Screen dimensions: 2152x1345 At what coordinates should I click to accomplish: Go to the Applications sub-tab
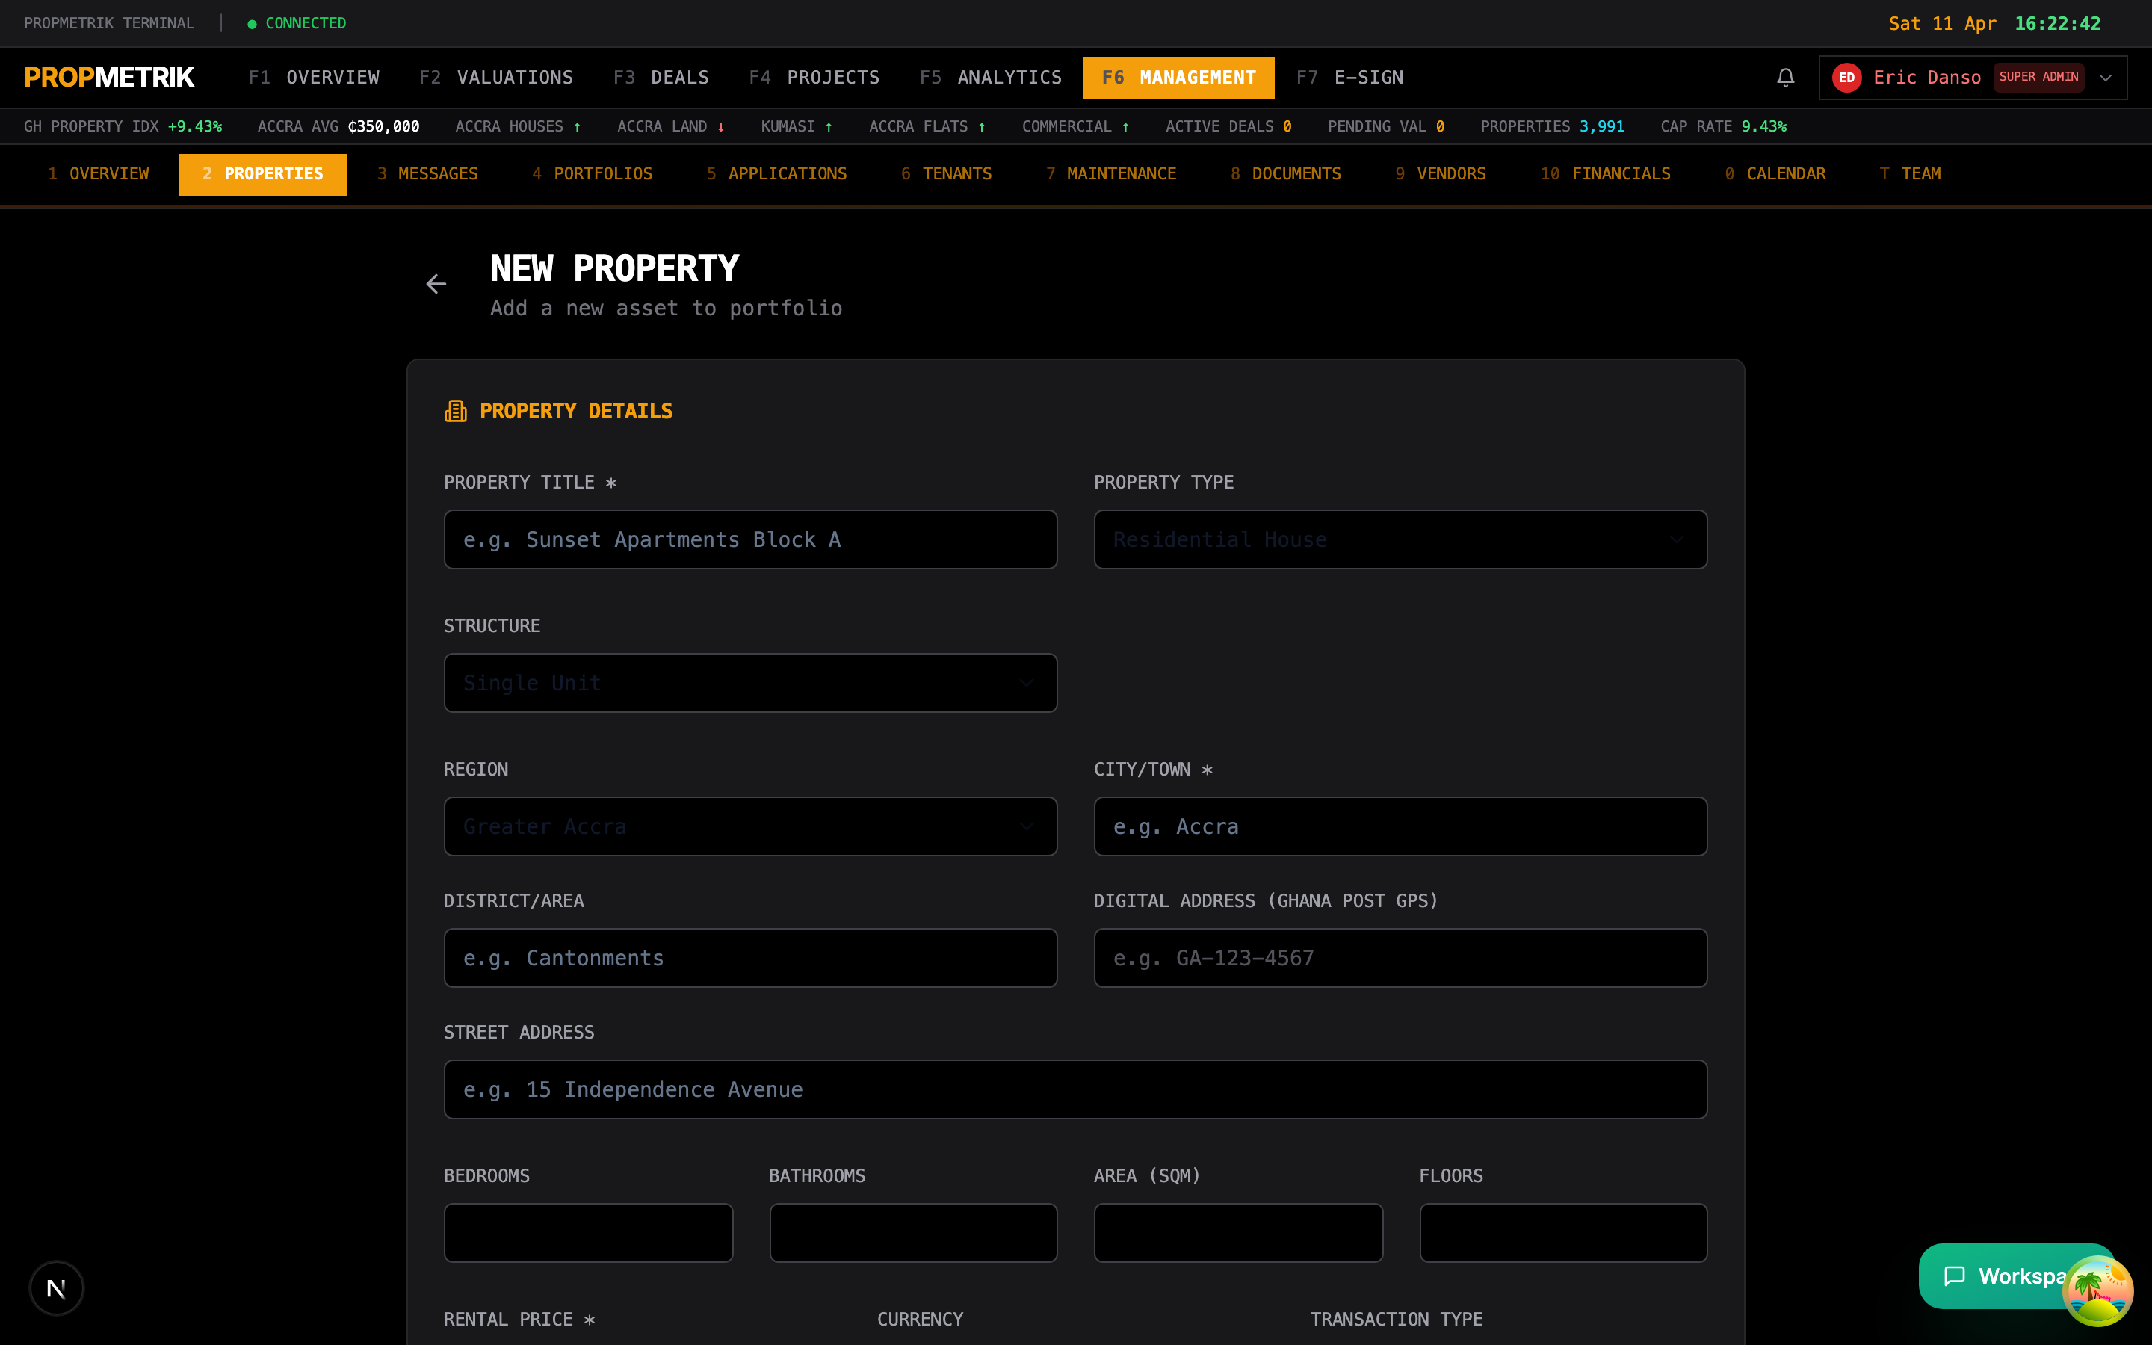(x=776, y=173)
